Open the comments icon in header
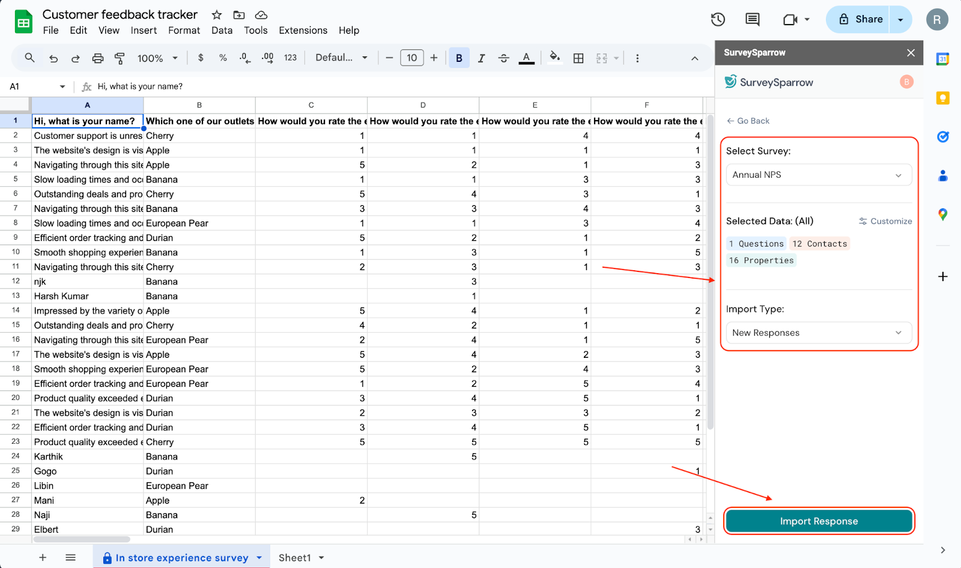This screenshot has height=568, width=961. point(752,19)
